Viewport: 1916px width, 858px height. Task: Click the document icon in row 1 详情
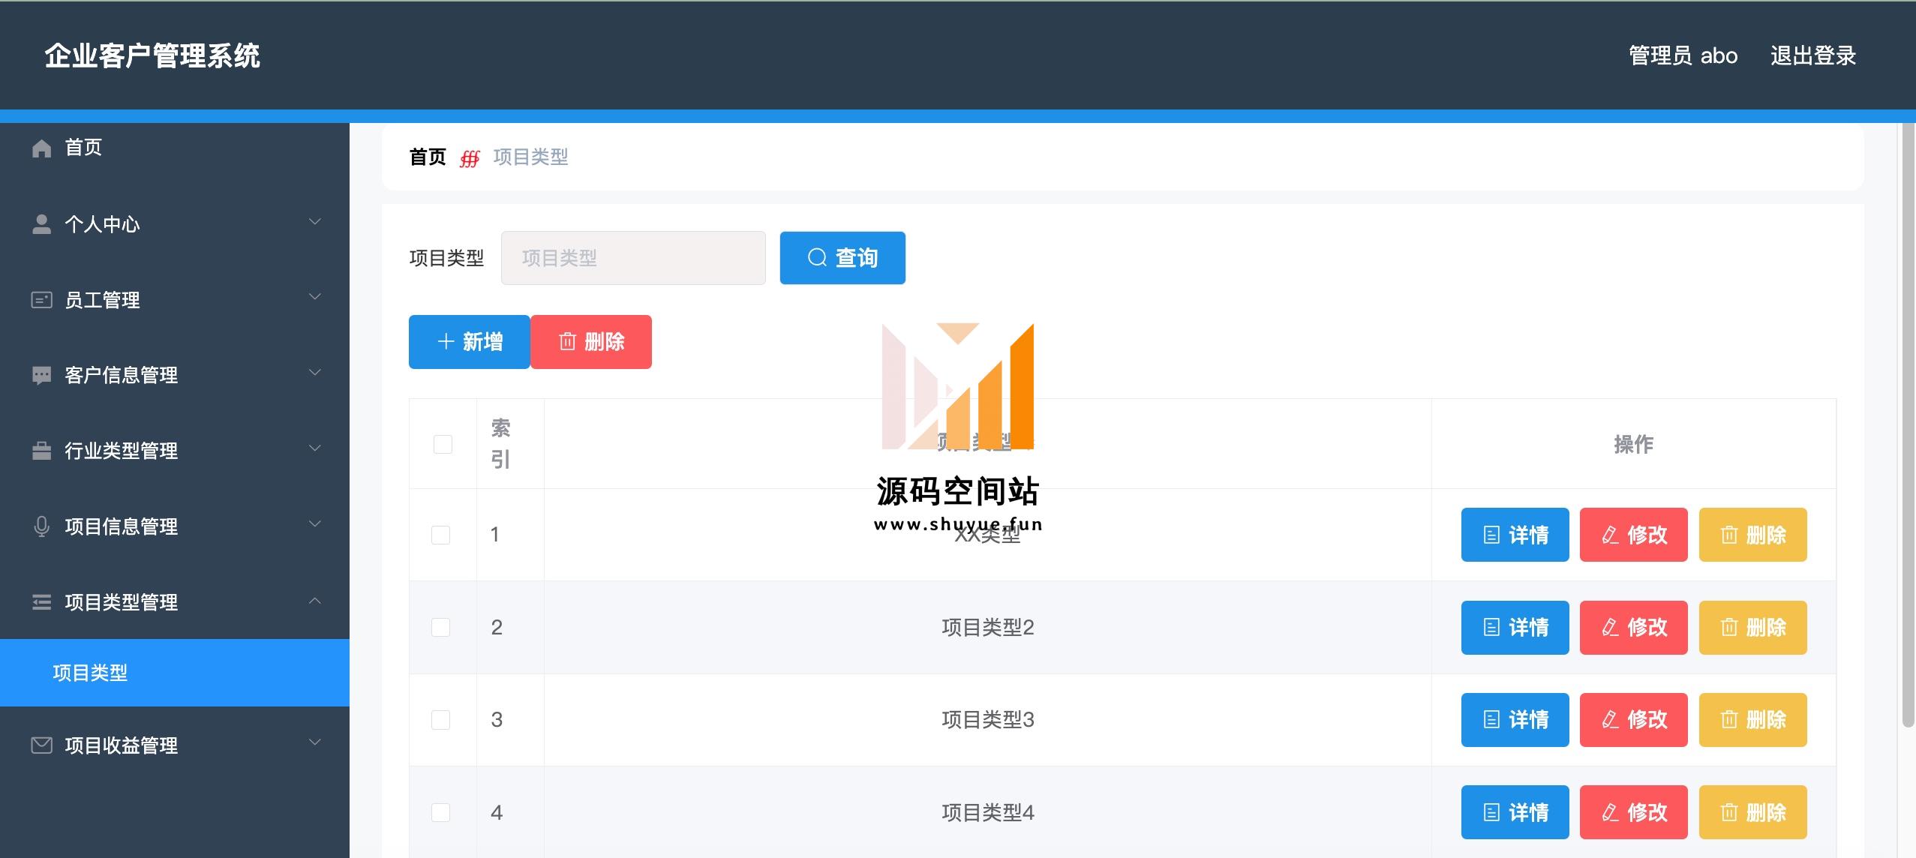1492,535
